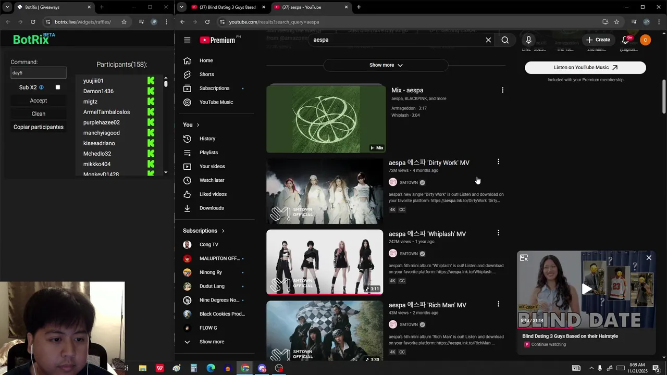Image resolution: width=667 pixels, height=375 pixels.
Task: Open the Mix - aespa thumbnail
Action: point(326,119)
